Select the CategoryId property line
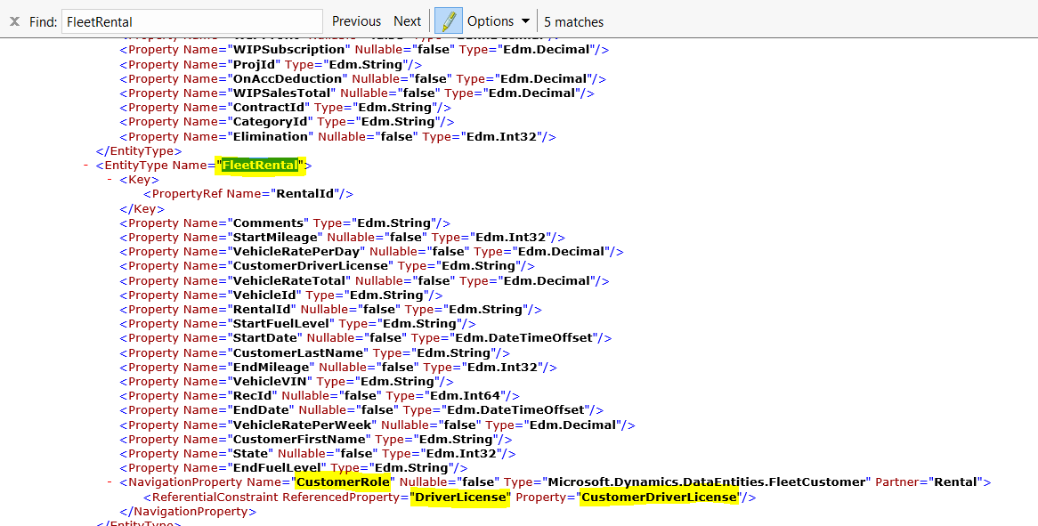 click(287, 122)
